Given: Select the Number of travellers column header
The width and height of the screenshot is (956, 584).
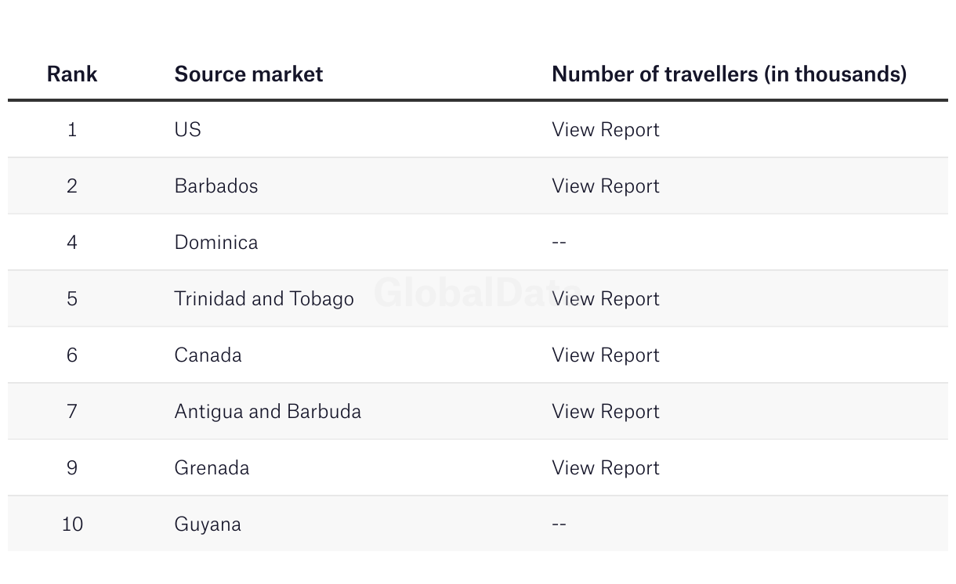Looking at the screenshot, I should point(729,74).
